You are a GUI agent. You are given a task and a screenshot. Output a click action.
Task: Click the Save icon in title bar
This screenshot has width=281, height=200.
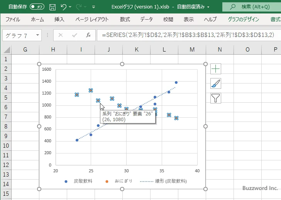click(x=52, y=7)
